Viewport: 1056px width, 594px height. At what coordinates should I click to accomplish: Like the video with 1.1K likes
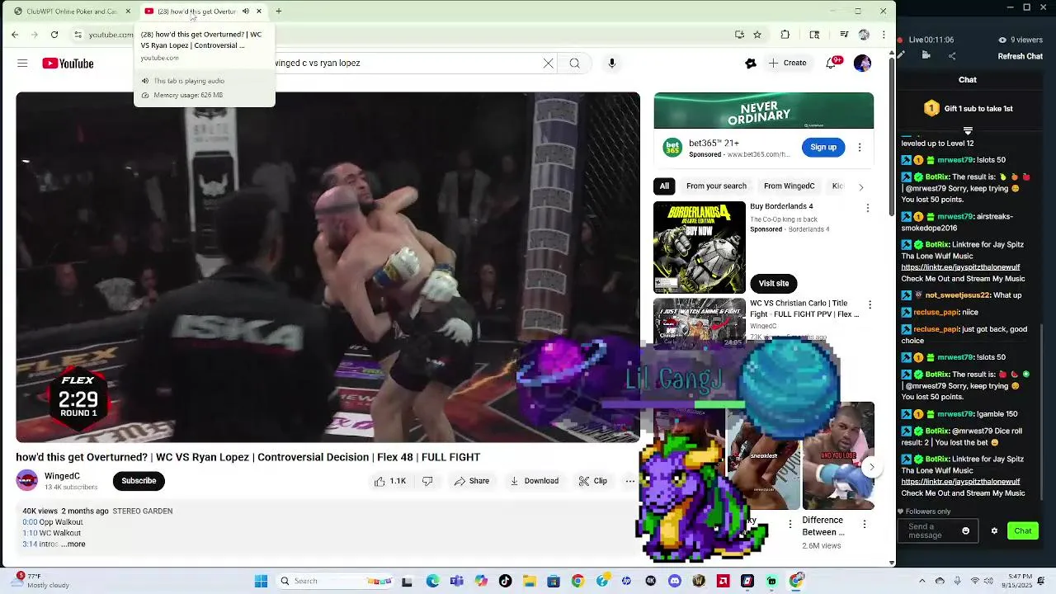click(x=391, y=481)
